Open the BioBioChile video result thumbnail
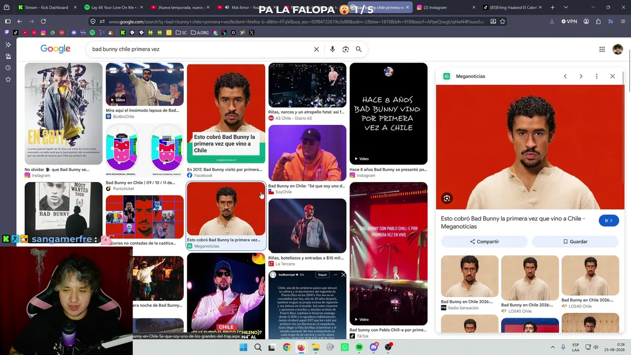 (x=144, y=84)
